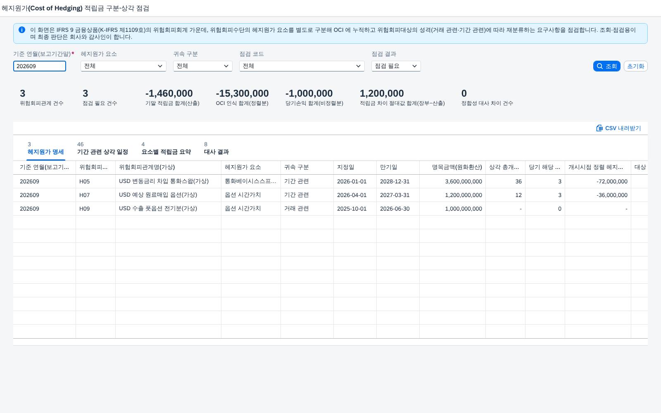The width and height of the screenshot is (661, 413).
Task: Click the 명목금액(원화환산) column header
Action: (x=453, y=167)
